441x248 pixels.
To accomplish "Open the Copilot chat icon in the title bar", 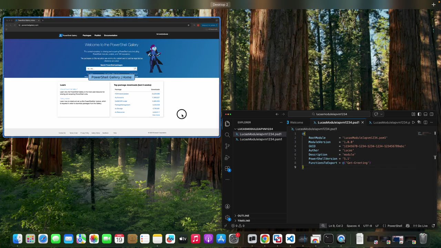I will pos(376,114).
